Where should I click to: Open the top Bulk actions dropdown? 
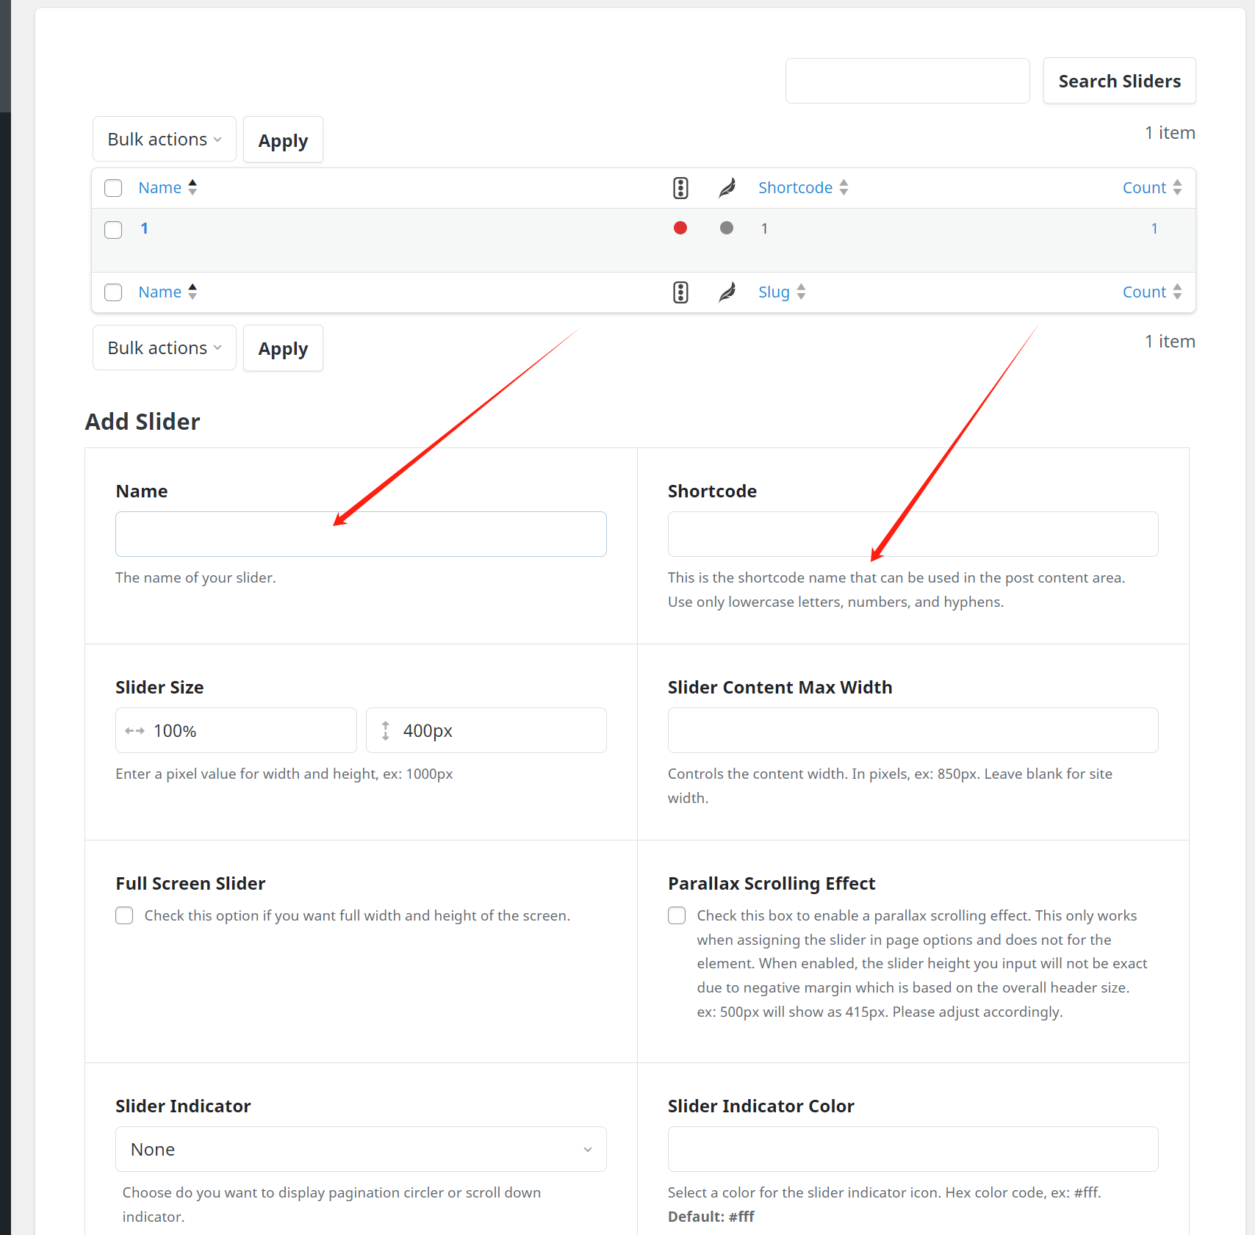click(164, 139)
